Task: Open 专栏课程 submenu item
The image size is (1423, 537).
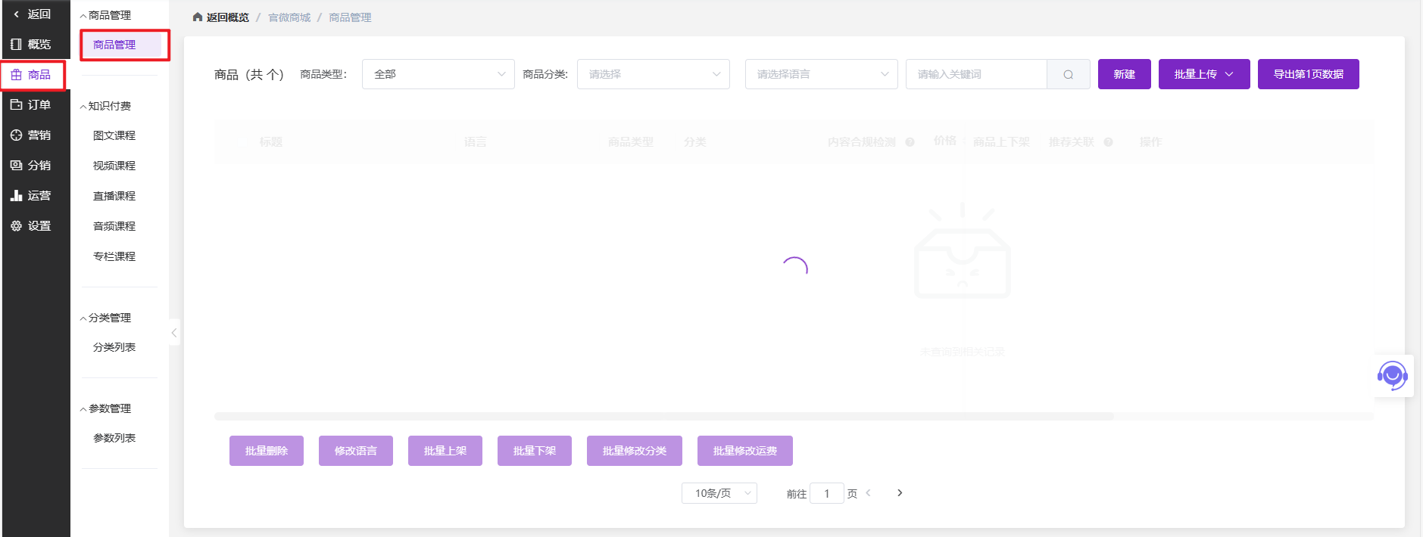Action: tap(114, 256)
